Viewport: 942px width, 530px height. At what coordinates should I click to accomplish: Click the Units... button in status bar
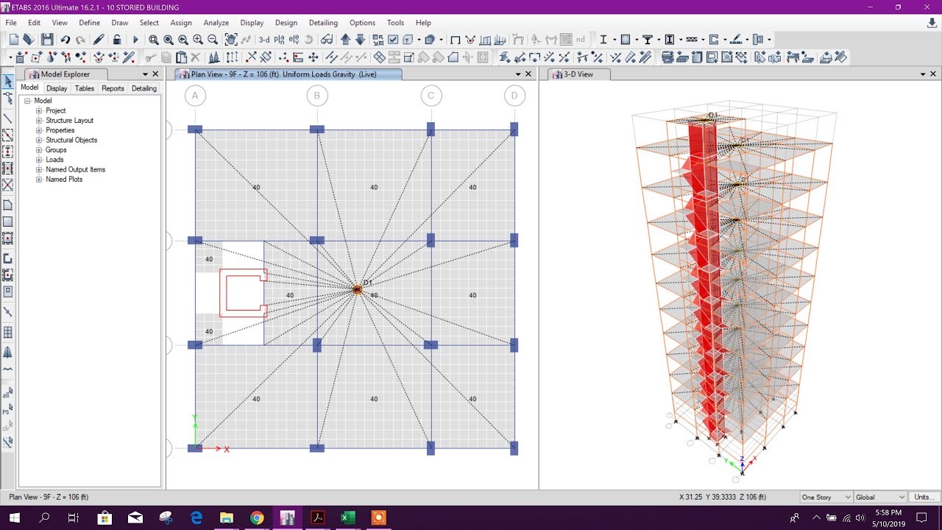(924, 498)
